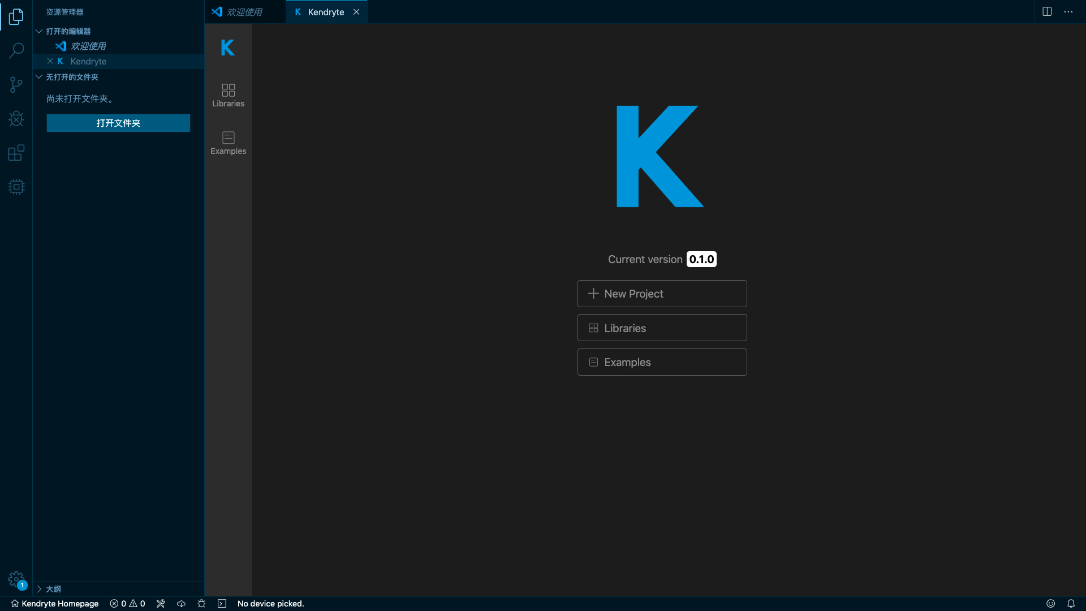Screen dimensions: 1086x611
Task: Click the New Project button
Action: 662,294
